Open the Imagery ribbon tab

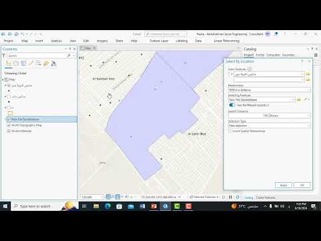102,41
